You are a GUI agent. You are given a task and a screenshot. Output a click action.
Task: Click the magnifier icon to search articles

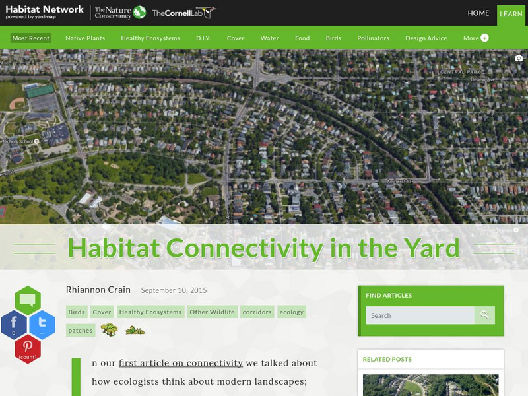pos(484,315)
